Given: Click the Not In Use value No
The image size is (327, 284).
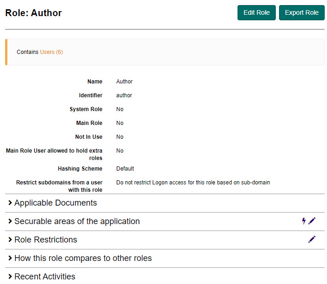Looking at the screenshot, I should 120,137.
